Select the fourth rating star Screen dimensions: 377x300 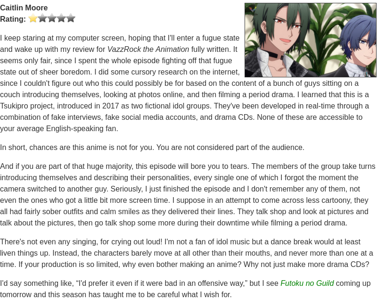(61, 18)
